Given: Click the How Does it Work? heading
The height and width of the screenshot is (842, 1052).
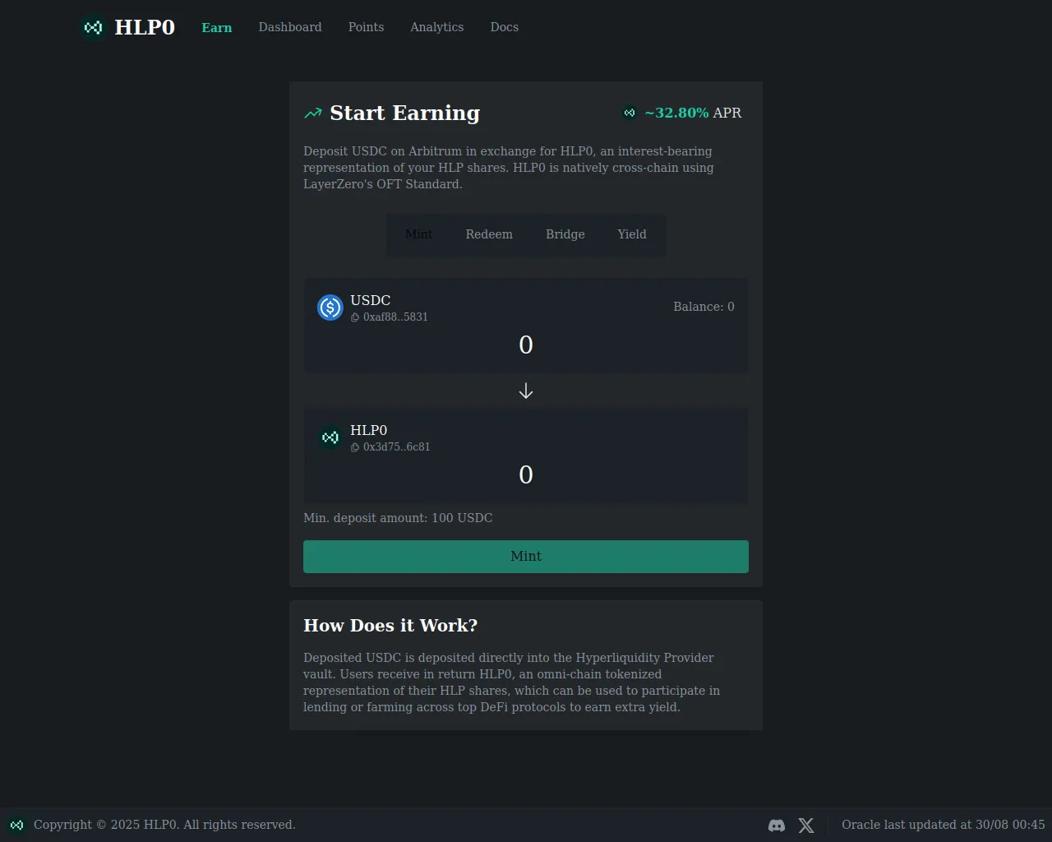Looking at the screenshot, I should (x=390, y=626).
